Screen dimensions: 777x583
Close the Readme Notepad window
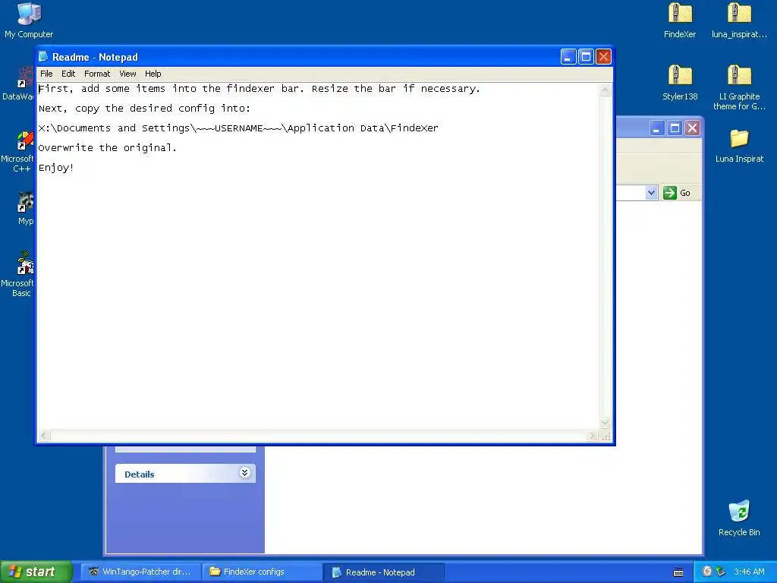coord(603,56)
